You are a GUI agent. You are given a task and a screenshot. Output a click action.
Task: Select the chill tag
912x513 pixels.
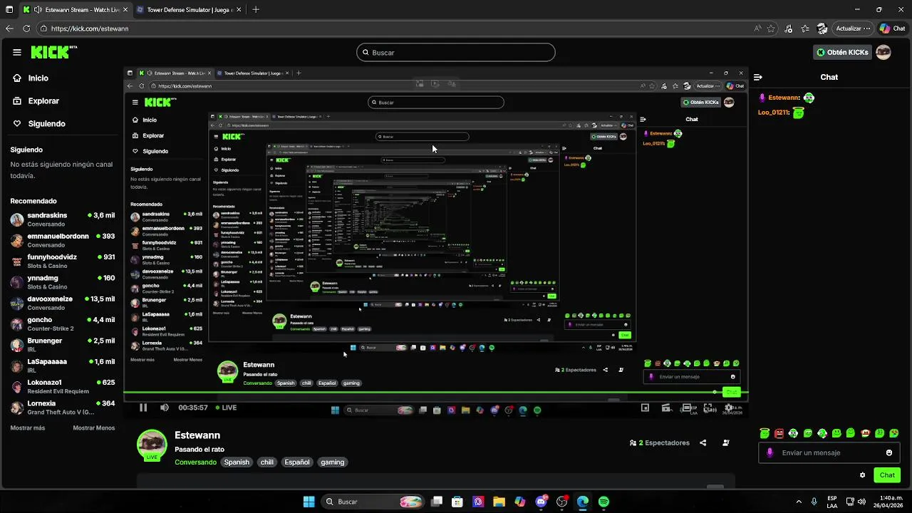coord(267,462)
